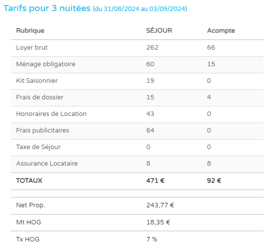This screenshot has width=267, height=247.
Task: Select the 'Tx HOG' label
Action: [28, 239]
